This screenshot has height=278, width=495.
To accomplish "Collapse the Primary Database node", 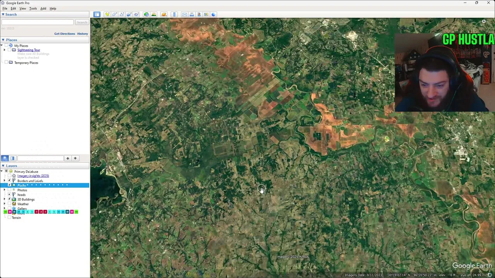I will [2, 171].
